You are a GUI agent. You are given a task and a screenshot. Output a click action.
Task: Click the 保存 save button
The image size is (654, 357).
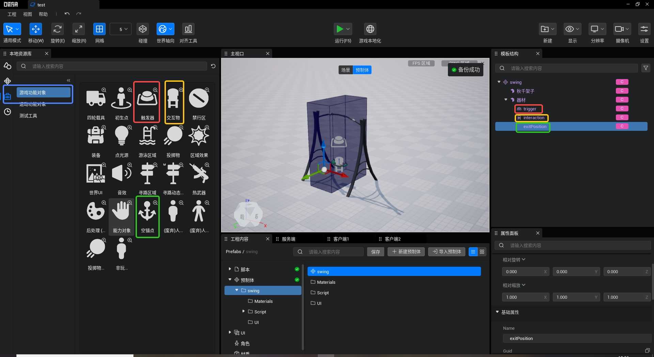[x=376, y=252]
